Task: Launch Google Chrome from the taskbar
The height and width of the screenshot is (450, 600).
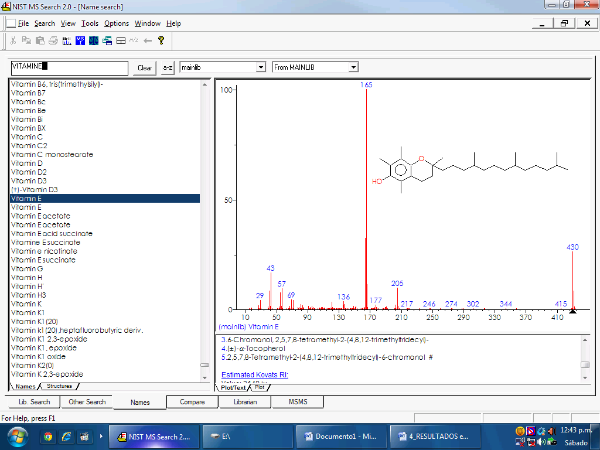Action: click(48, 437)
